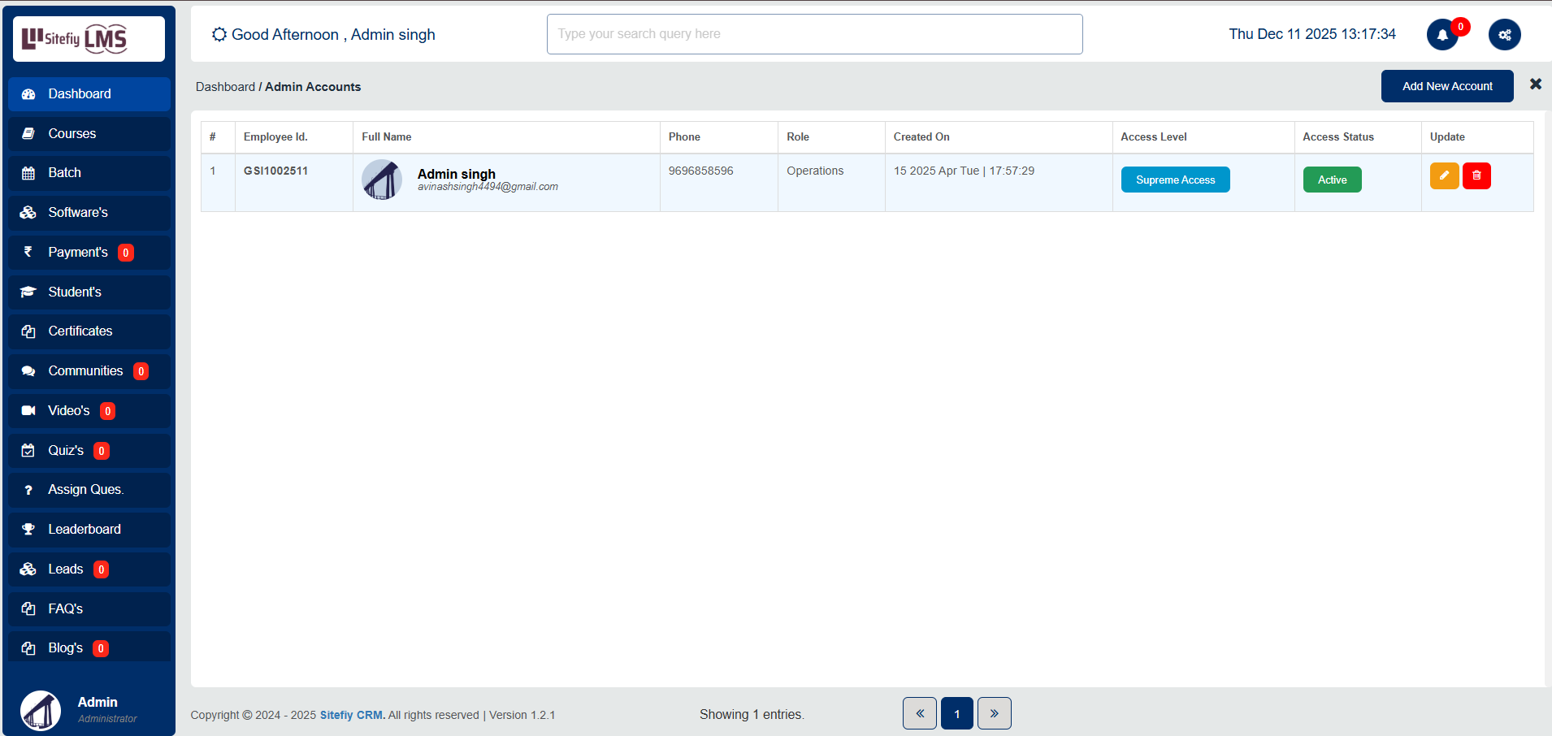Select page 1 in pagination

point(956,713)
